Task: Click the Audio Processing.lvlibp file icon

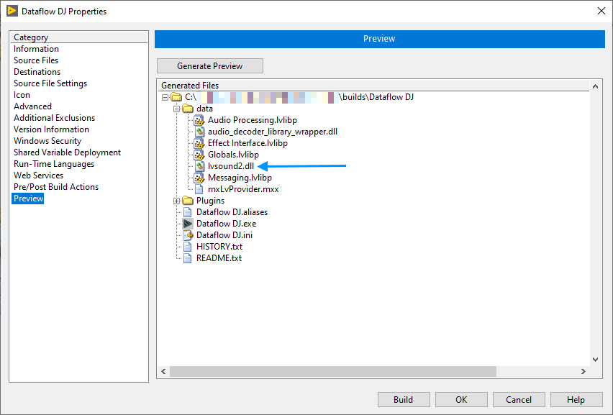Action: (199, 120)
